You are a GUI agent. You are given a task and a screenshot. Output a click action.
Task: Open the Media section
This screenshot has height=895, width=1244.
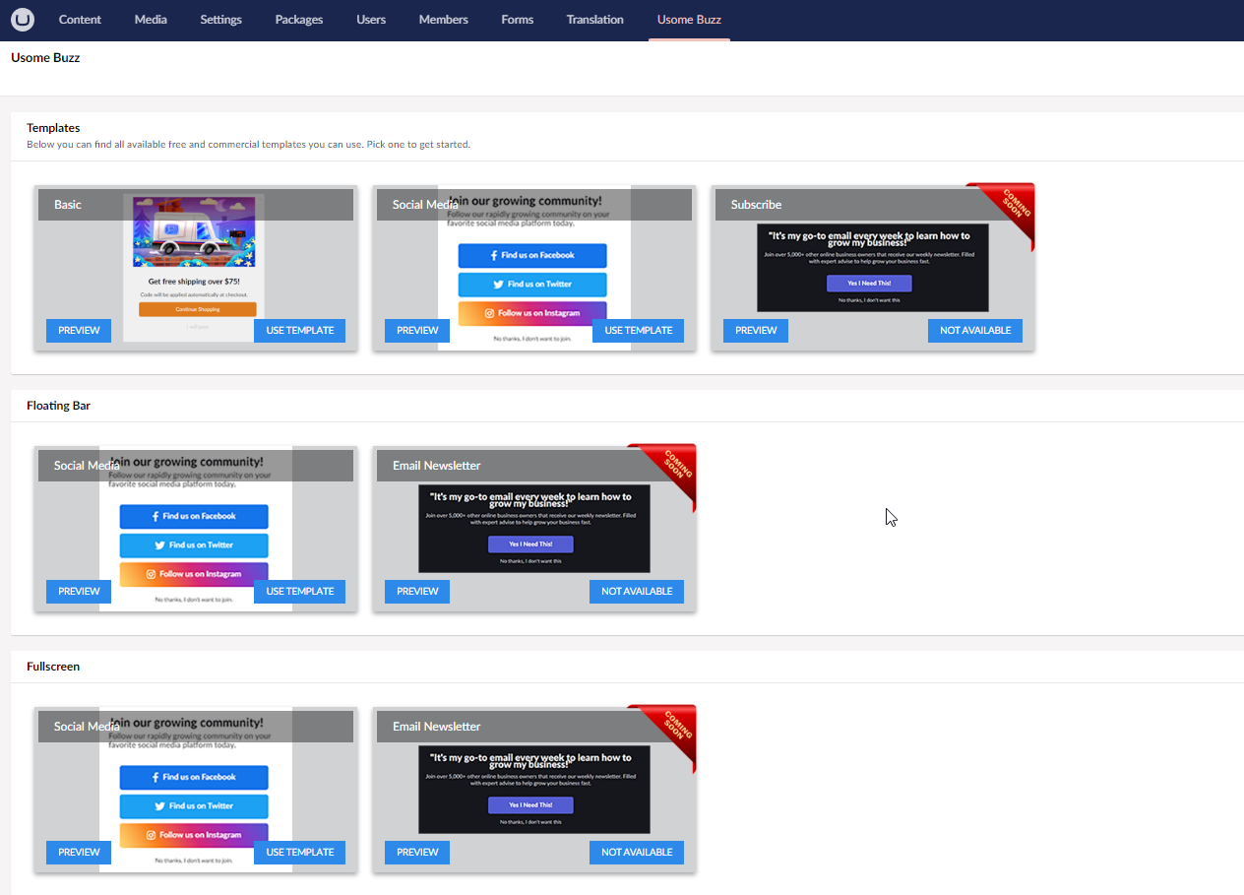[x=150, y=20]
